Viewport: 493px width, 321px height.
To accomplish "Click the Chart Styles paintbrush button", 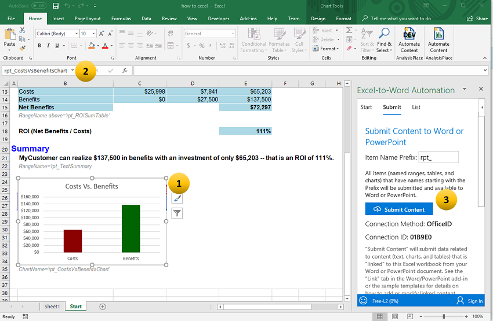I will [177, 198].
